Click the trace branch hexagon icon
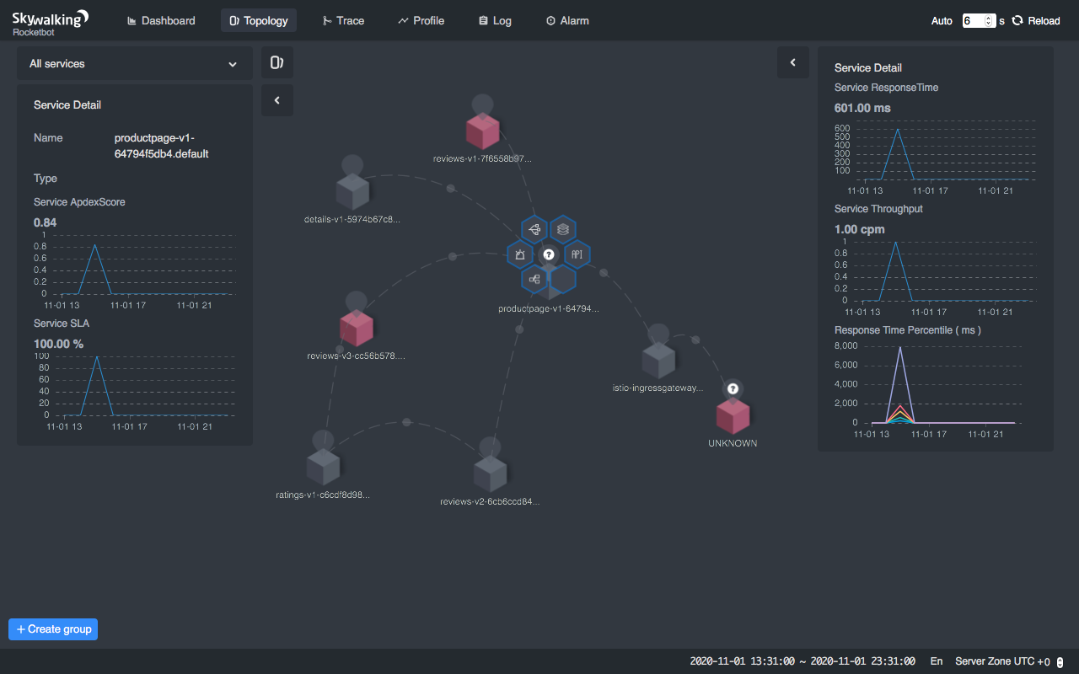 [x=534, y=229]
